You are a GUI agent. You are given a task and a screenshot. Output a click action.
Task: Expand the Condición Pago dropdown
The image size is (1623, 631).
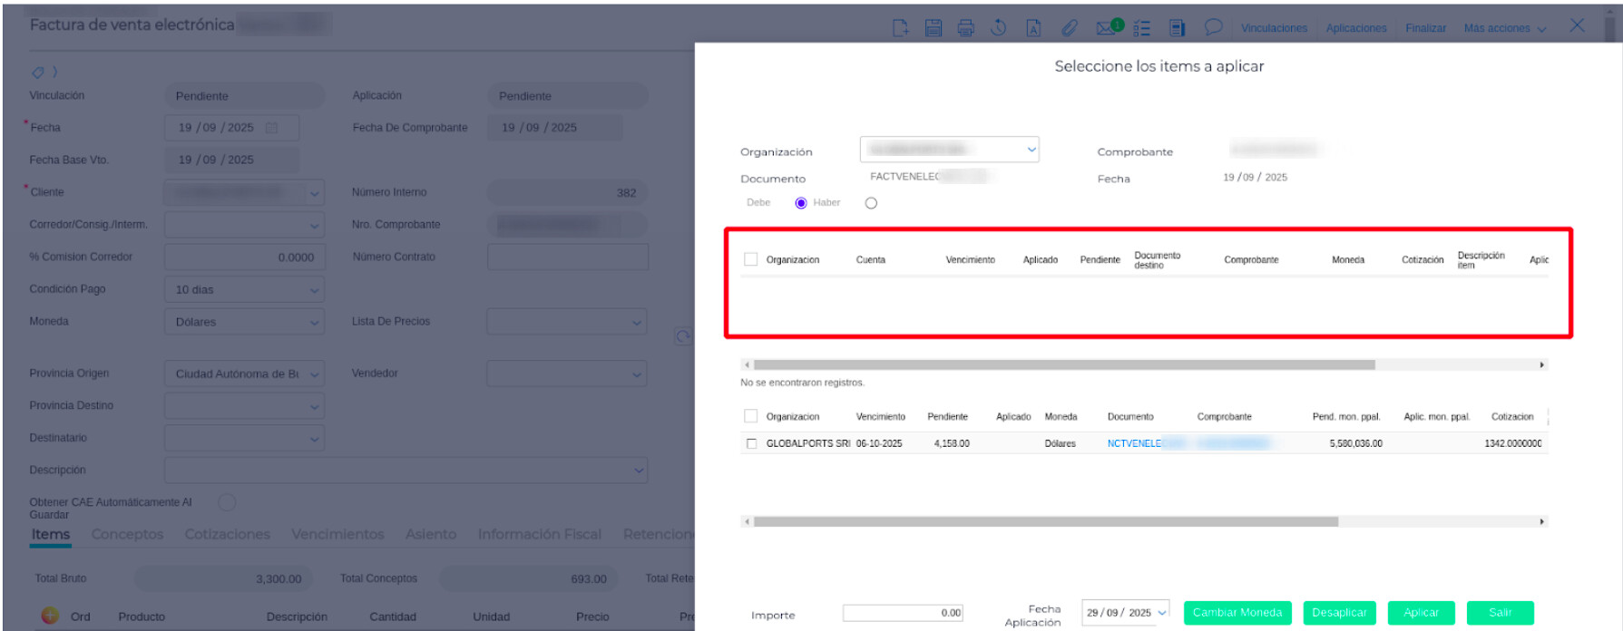244,290
